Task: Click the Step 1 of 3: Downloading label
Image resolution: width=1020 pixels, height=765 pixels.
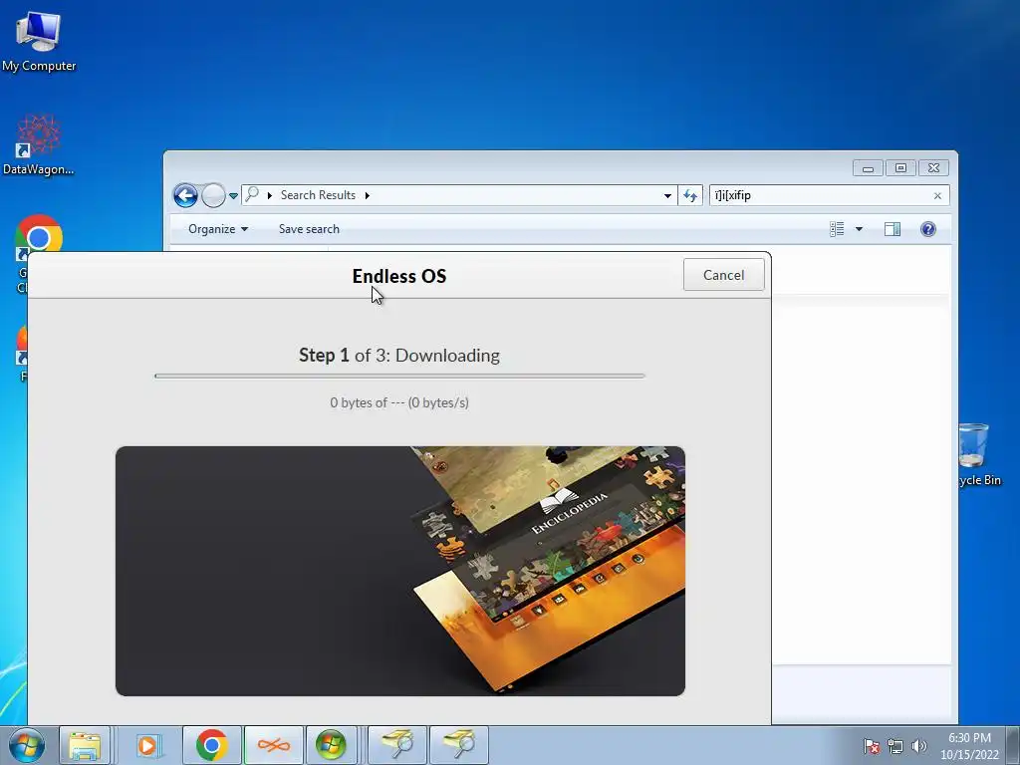Action: tap(399, 356)
